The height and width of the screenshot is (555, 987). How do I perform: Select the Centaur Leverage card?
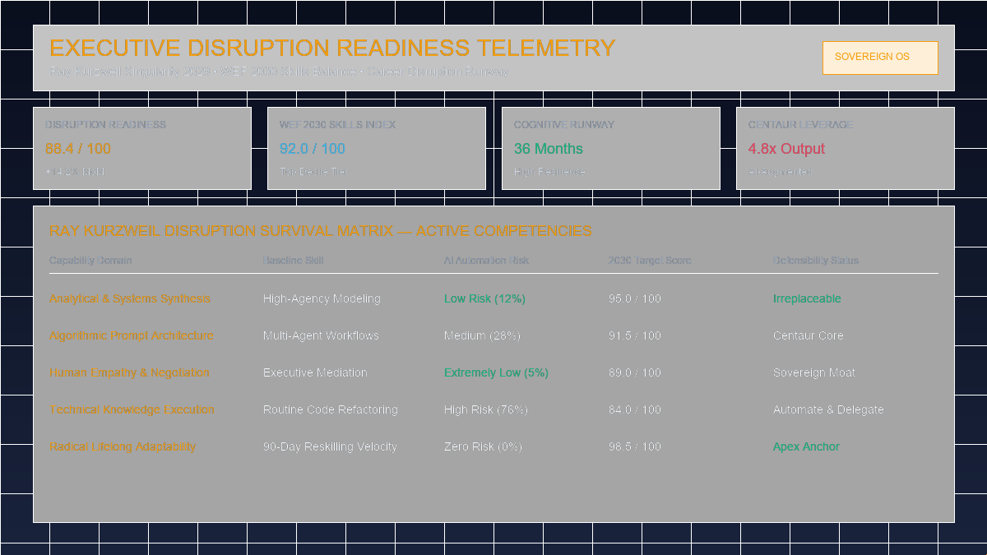[x=846, y=148]
